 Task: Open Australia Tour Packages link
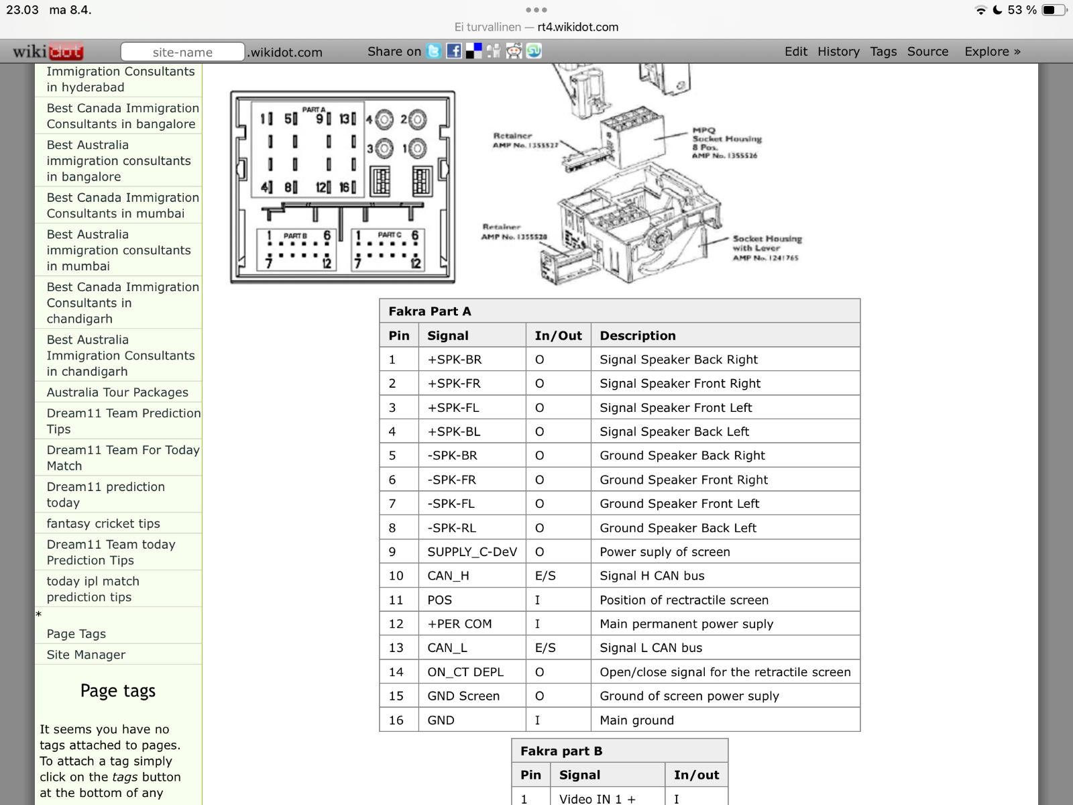pyautogui.click(x=117, y=392)
